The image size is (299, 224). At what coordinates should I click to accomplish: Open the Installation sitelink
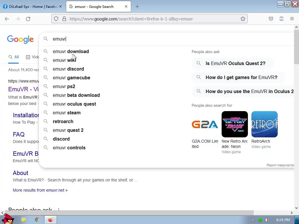tap(26, 115)
